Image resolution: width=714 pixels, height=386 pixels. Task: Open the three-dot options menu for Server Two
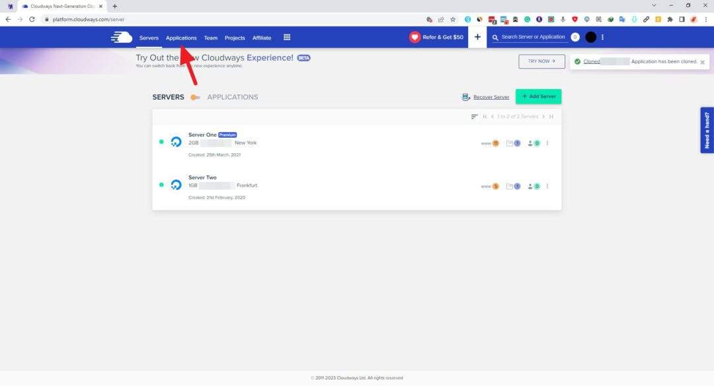[x=547, y=186]
